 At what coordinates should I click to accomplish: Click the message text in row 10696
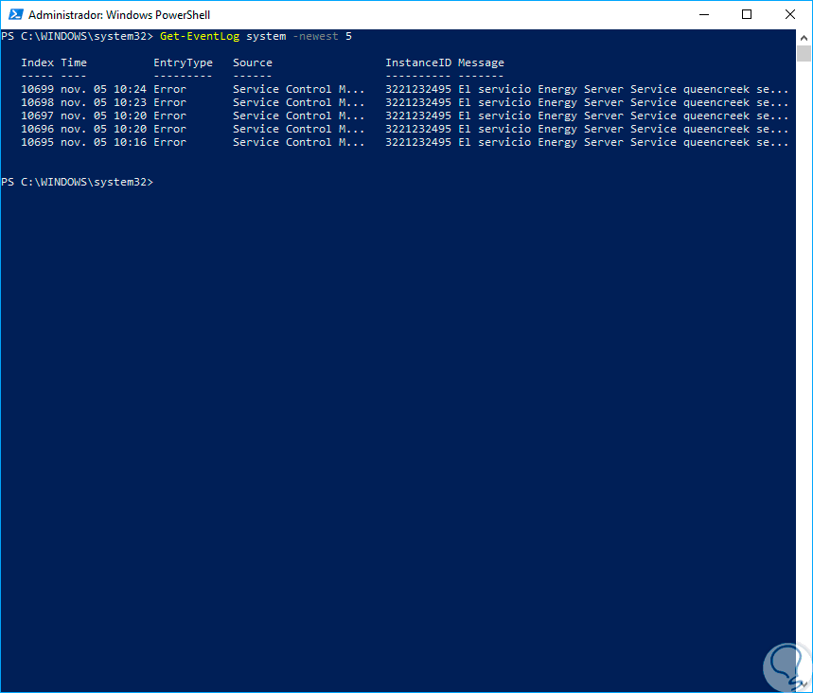point(623,129)
